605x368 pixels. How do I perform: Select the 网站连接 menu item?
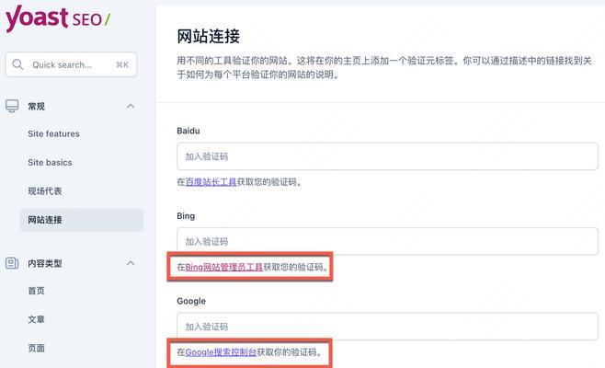82,220
